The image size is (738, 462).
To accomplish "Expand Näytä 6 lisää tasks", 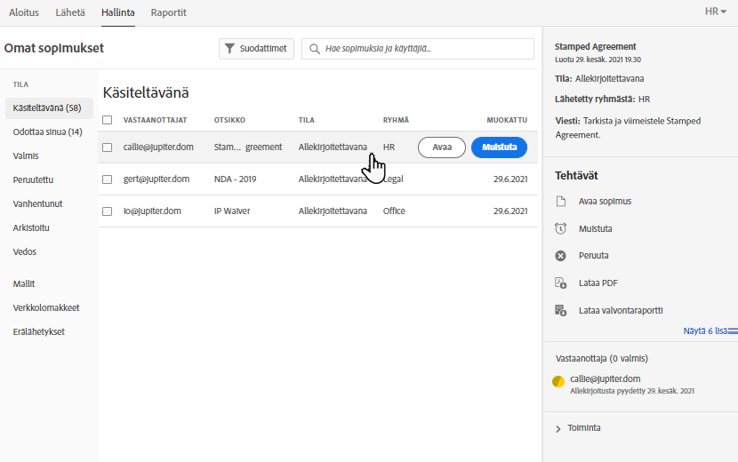I will click(709, 331).
